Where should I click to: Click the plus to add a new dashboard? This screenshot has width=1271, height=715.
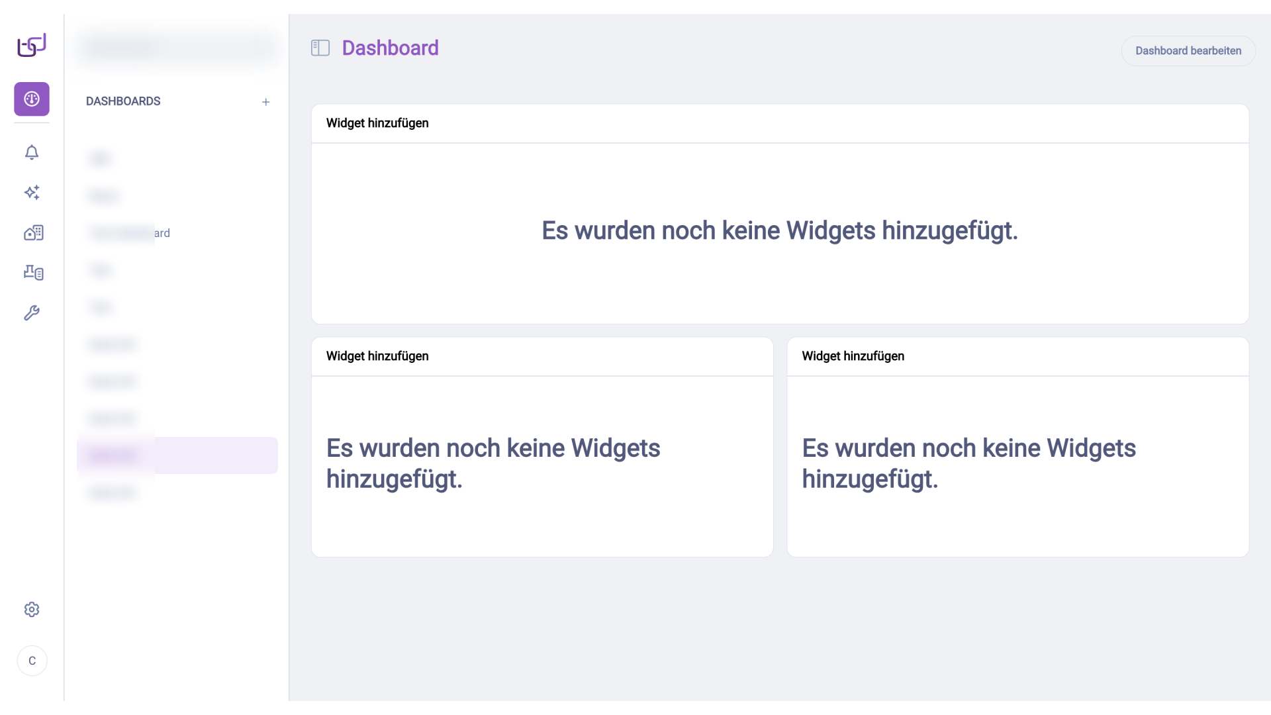click(266, 102)
